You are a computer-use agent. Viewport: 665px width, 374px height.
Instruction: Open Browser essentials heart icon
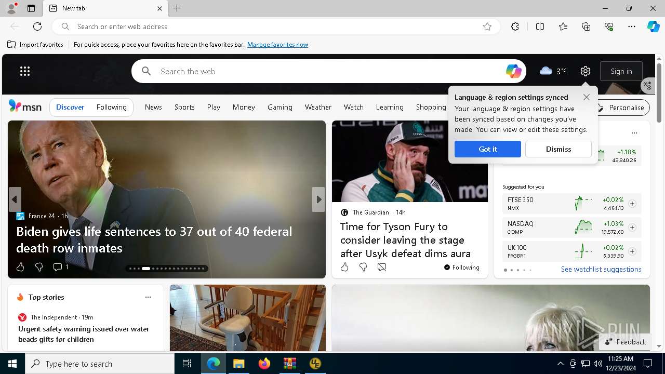click(609, 26)
